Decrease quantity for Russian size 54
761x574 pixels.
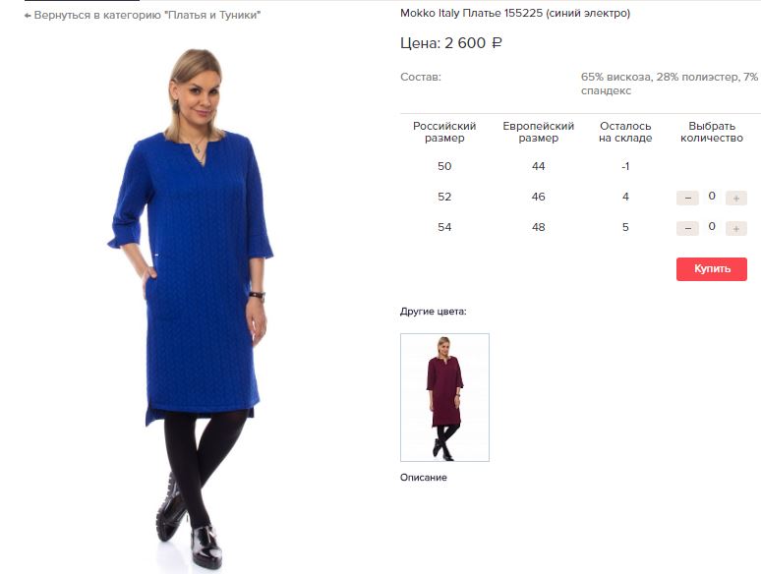pos(687,229)
